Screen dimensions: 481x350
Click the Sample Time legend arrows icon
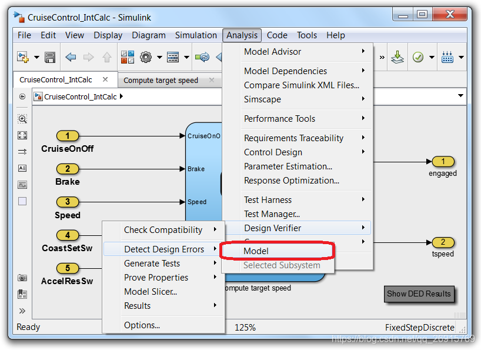point(22,152)
